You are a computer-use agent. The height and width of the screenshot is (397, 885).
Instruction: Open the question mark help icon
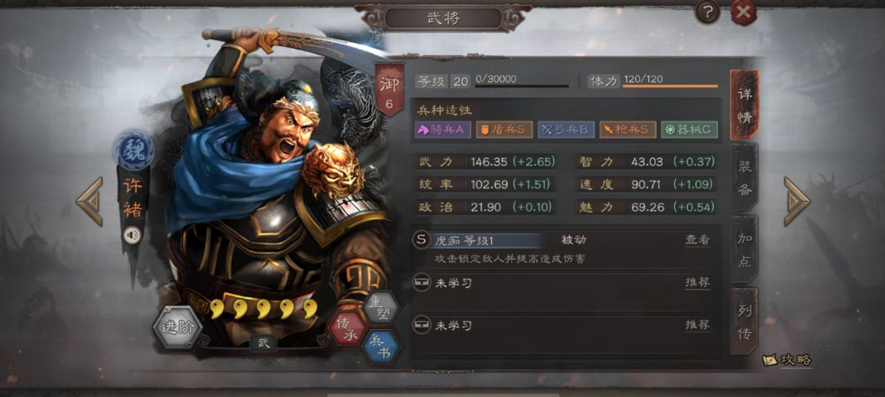click(x=707, y=12)
